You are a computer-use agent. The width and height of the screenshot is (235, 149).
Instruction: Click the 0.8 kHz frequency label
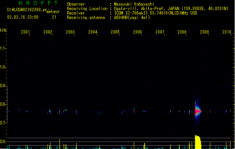click(x=3, y=104)
